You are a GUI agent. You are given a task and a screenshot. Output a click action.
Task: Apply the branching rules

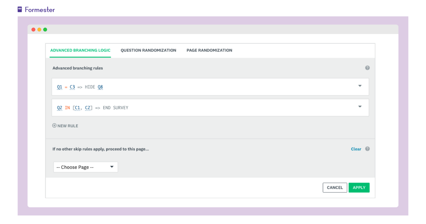359,187
